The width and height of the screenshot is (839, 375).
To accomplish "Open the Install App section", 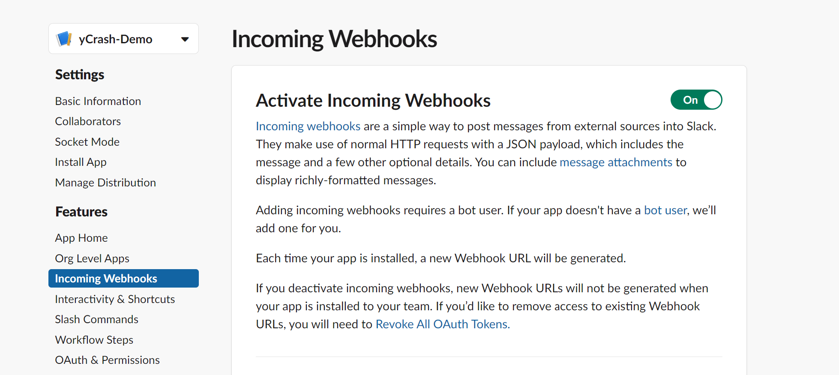I will tap(81, 162).
